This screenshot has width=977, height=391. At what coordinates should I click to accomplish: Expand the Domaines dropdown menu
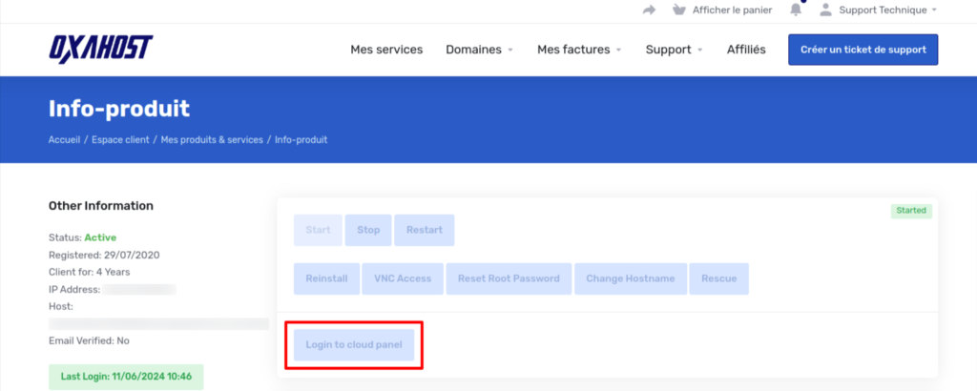pyautogui.click(x=479, y=50)
